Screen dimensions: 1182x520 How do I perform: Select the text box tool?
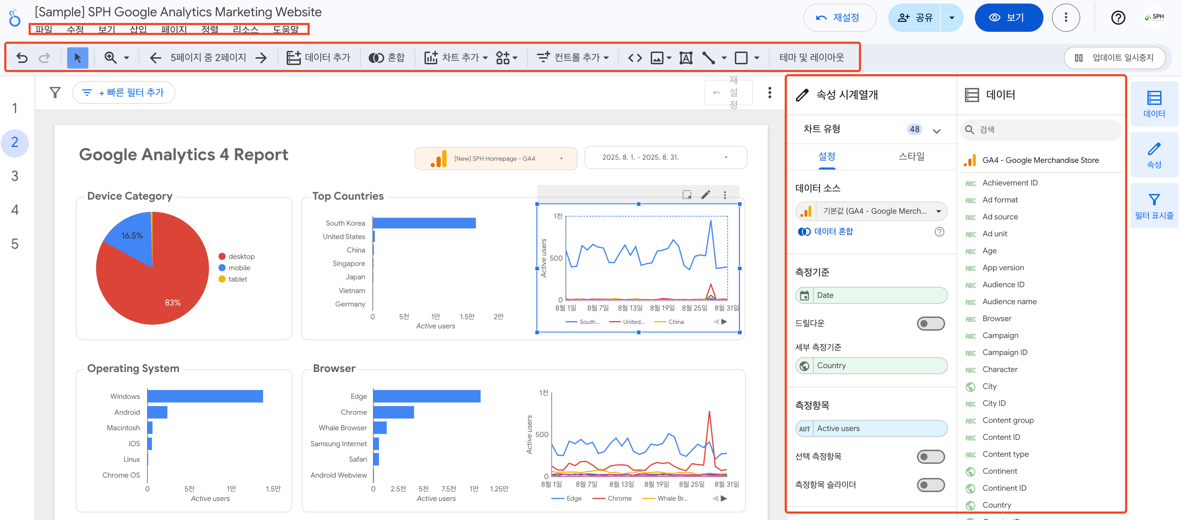point(685,58)
